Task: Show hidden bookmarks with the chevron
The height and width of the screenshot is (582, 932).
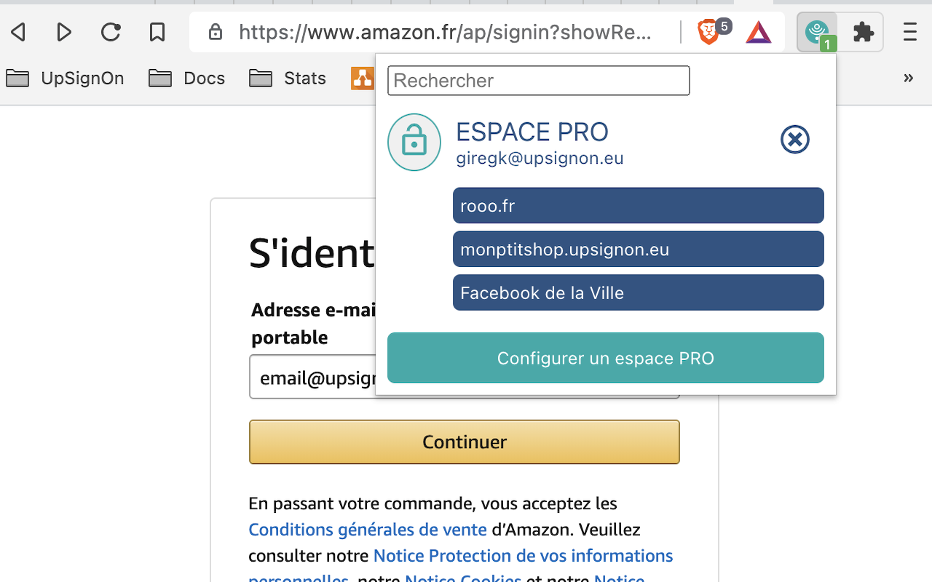Action: [908, 78]
